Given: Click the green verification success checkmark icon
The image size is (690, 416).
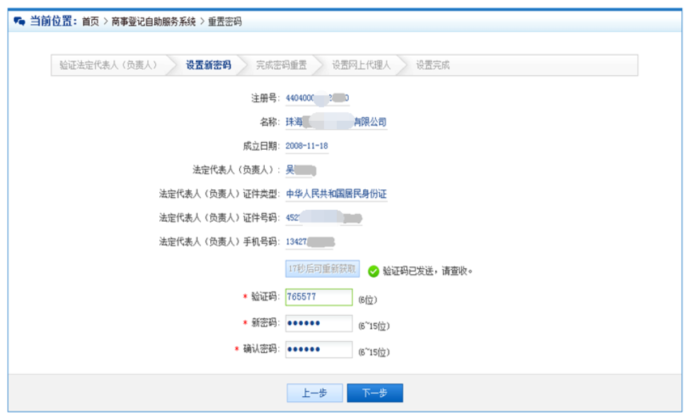Looking at the screenshot, I should point(374,269).
